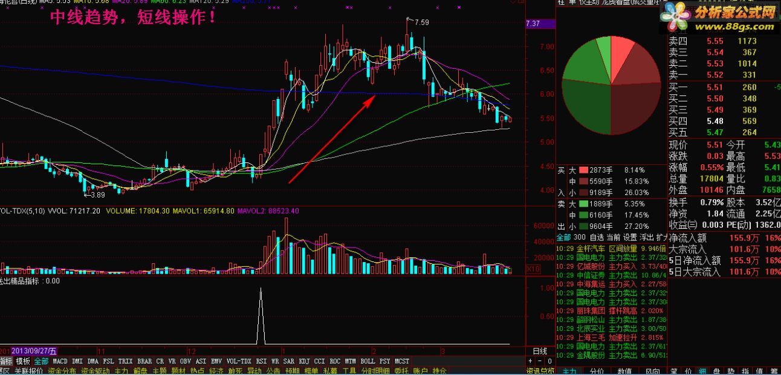Show the BOLL indicator
This screenshot has width=781, height=375.
(368, 361)
